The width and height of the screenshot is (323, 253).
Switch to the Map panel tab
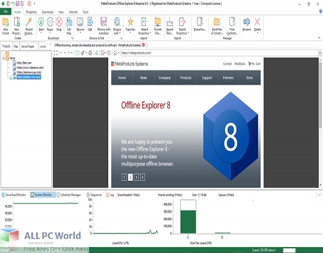coord(16,47)
